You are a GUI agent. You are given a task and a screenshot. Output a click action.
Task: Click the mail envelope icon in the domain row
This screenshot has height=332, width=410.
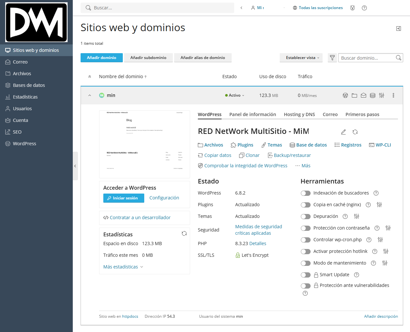364,95
